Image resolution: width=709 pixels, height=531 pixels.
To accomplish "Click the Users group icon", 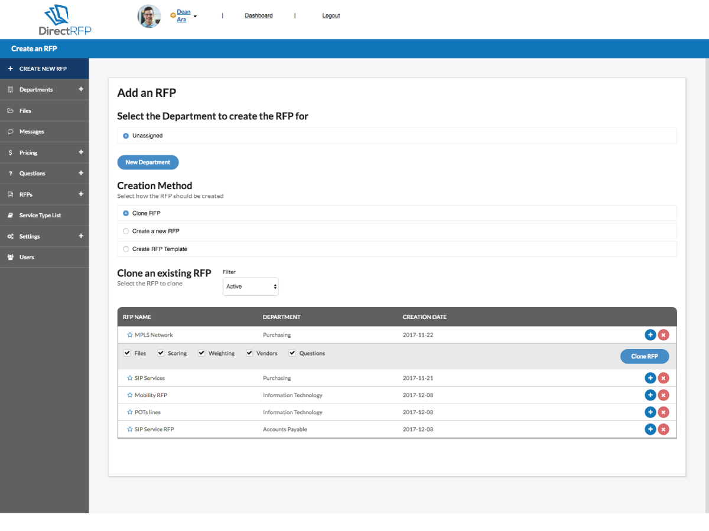I will 10,258.
